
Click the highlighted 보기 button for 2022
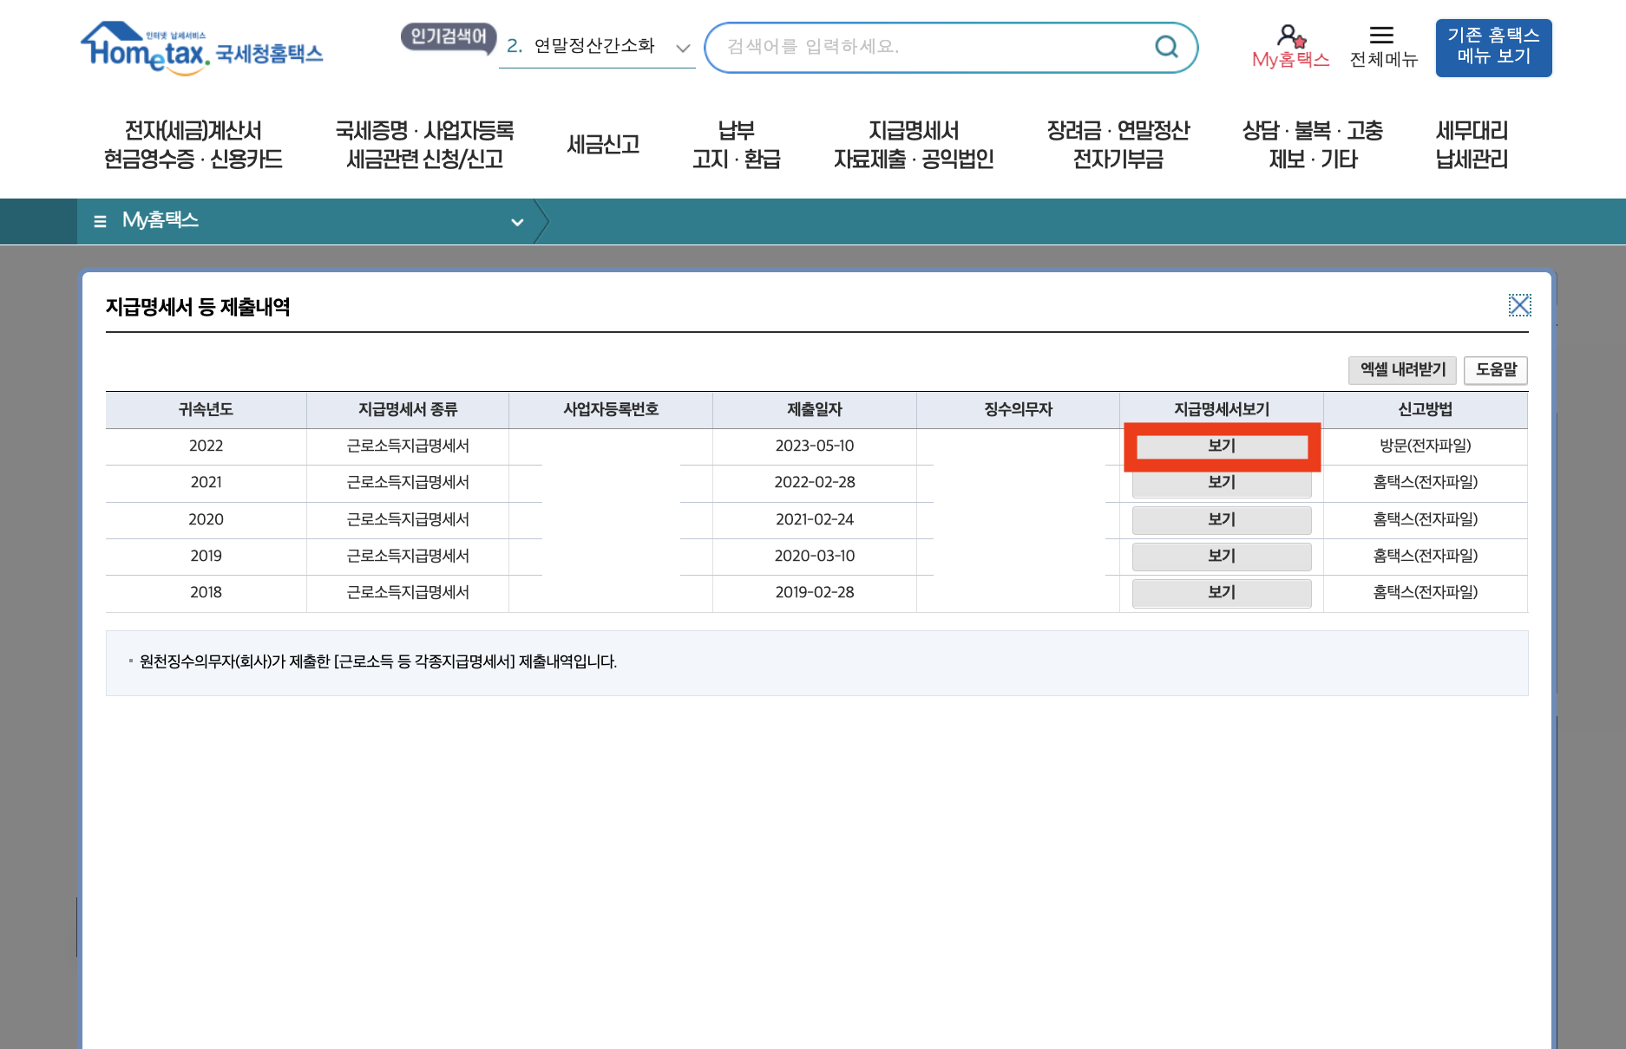coord(1221,446)
